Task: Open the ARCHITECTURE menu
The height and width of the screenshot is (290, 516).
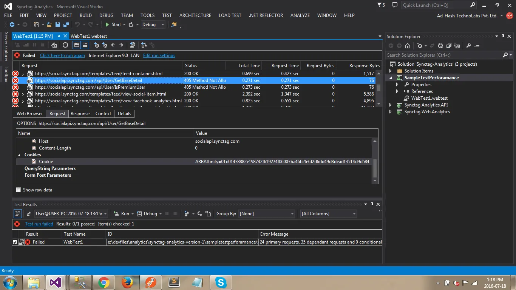Action: pyautogui.click(x=195, y=15)
